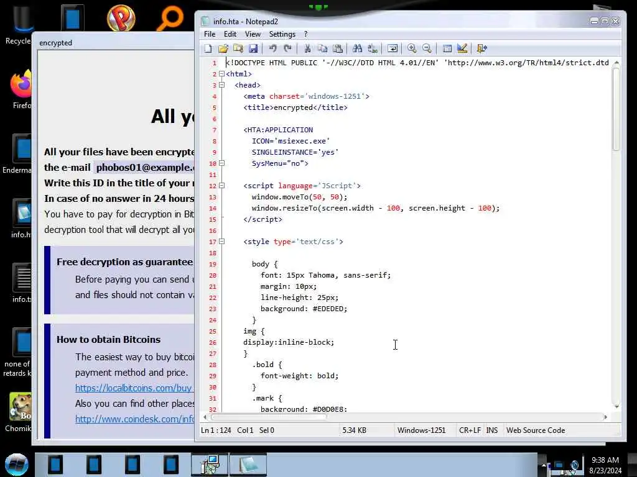The image size is (637, 477).
Task: Select the Chomik desktop icon
Action: [x=19, y=412]
